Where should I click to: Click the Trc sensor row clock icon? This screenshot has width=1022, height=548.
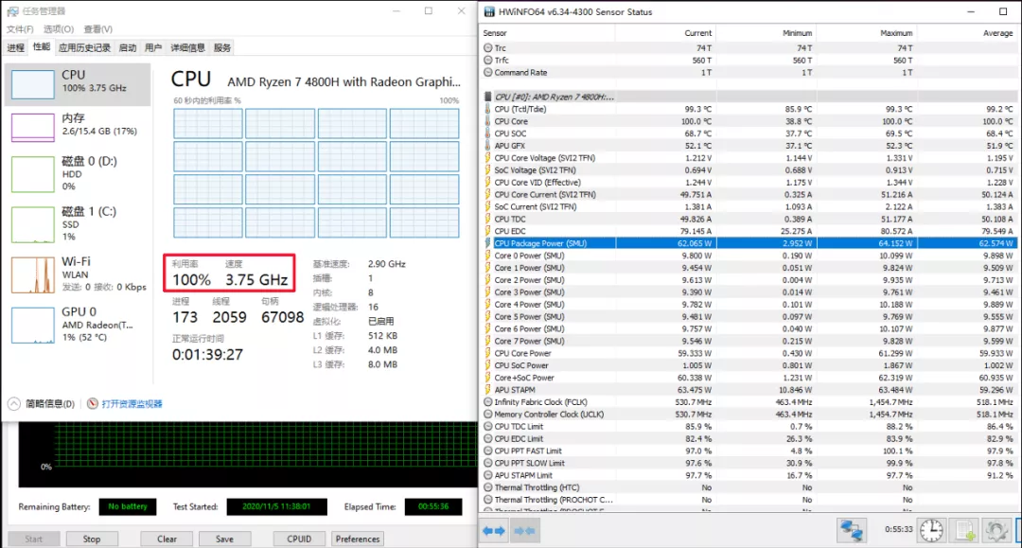(x=487, y=47)
